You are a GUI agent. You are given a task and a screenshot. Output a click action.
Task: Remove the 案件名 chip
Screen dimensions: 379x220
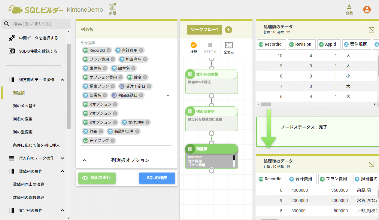[105, 68]
